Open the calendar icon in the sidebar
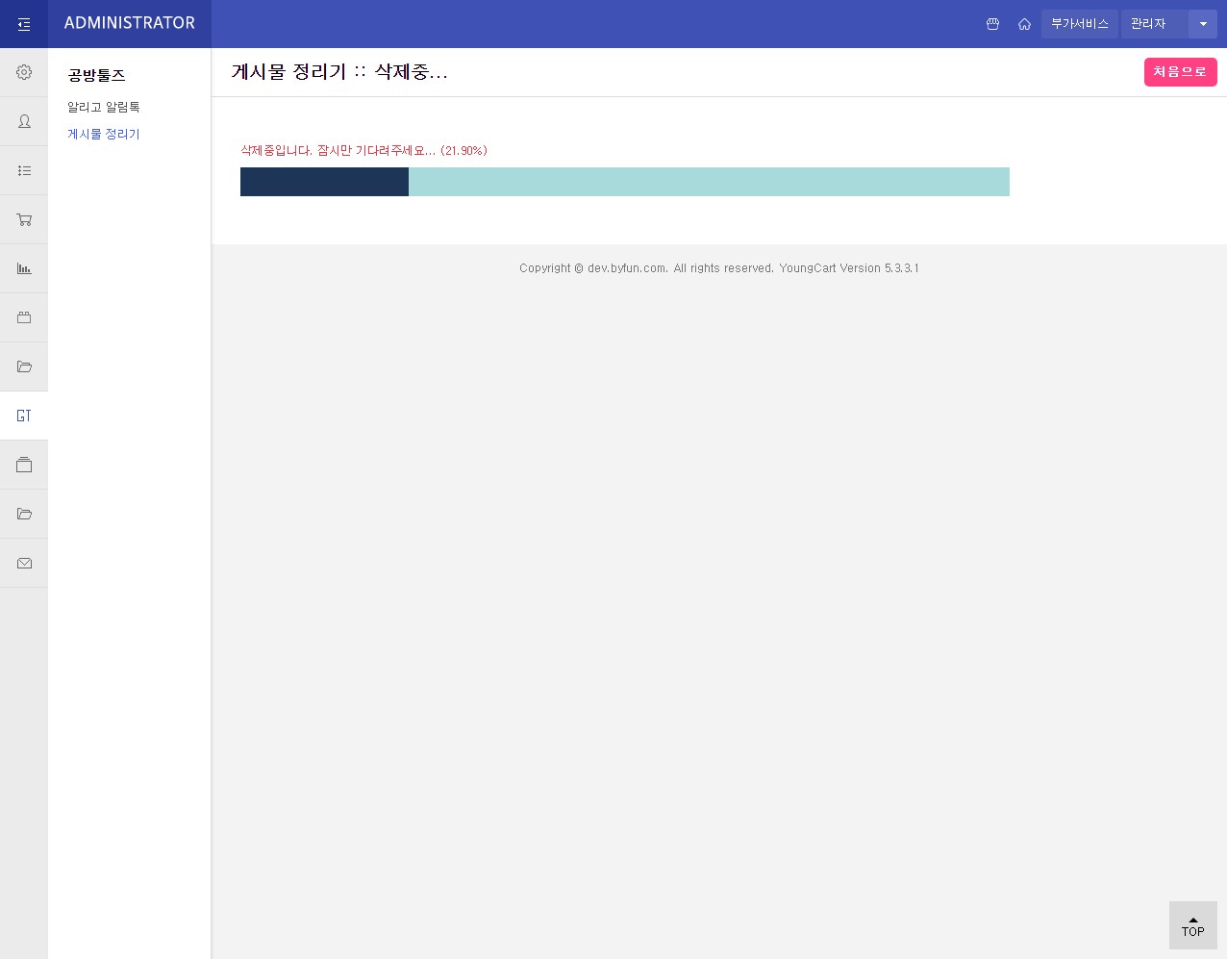Image resolution: width=1227 pixels, height=959 pixels. coord(24,317)
